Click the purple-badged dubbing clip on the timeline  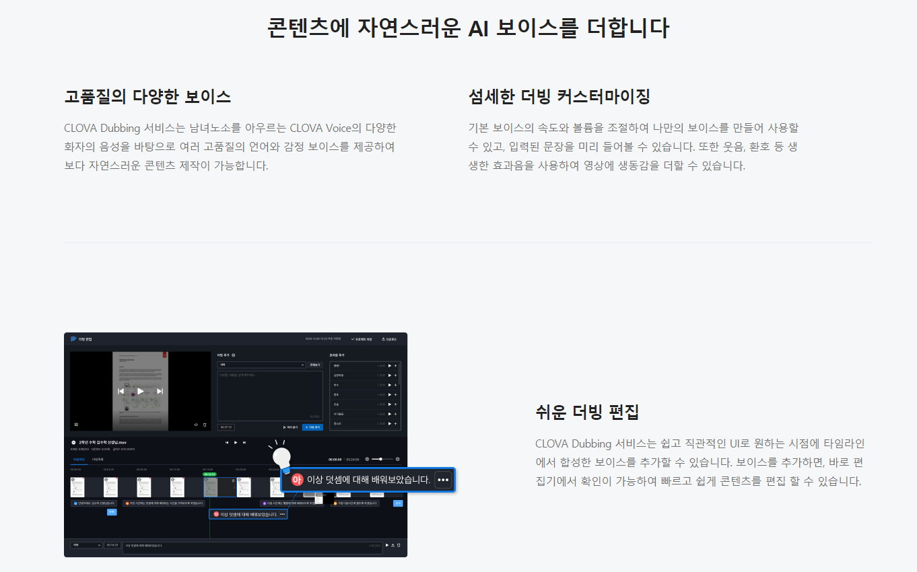tap(292, 503)
